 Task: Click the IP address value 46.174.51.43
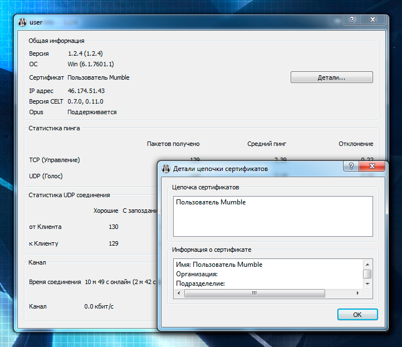tap(86, 91)
